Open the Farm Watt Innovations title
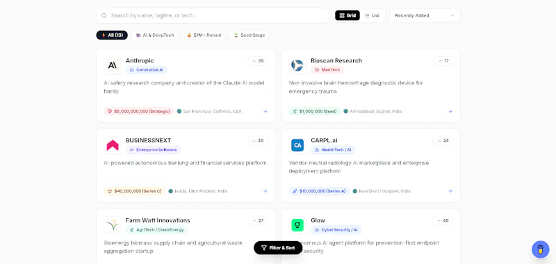Viewport: 556px width, 264px height. pos(158,220)
